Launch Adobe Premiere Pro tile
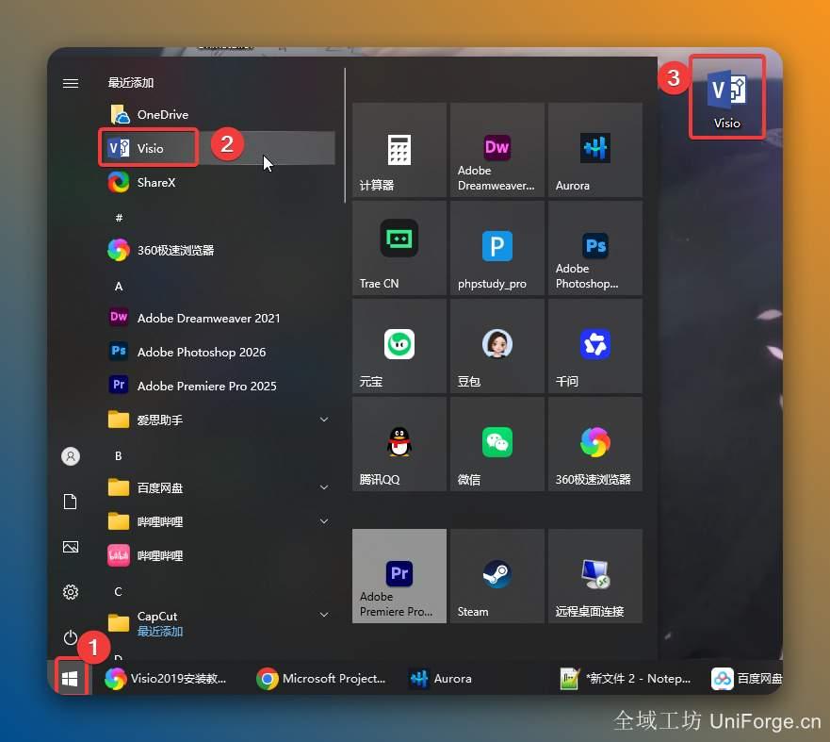Screen dimensions: 830x742 (x=399, y=576)
